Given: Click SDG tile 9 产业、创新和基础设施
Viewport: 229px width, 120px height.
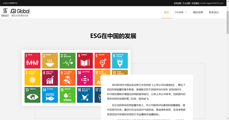Looking at the screenshot, I should tap(68, 78).
